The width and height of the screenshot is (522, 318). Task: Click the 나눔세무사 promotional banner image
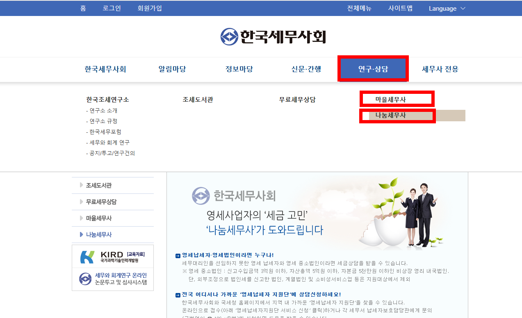[x=317, y=211]
